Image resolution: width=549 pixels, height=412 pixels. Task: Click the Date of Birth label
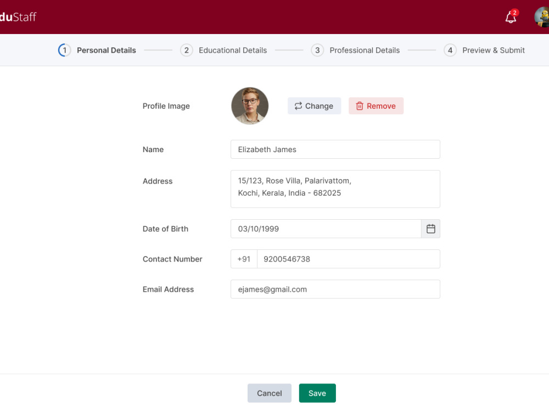click(x=165, y=229)
